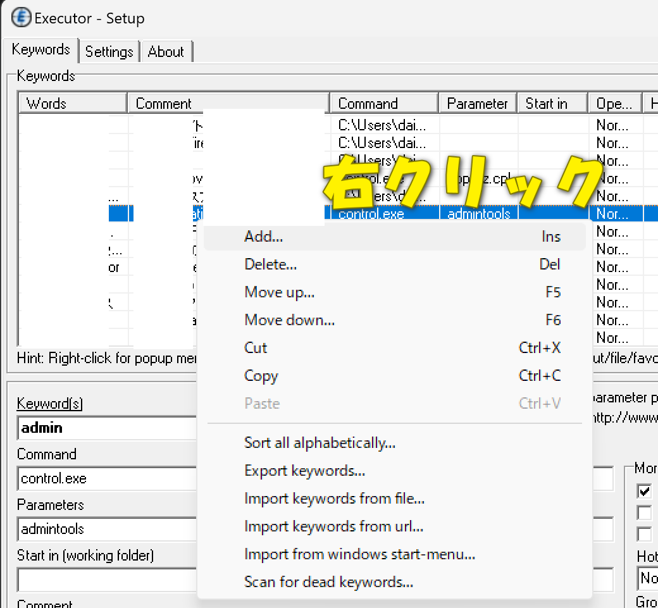The width and height of the screenshot is (658, 608).
Task: Open the About tab
Action: [x=166, y=52]
